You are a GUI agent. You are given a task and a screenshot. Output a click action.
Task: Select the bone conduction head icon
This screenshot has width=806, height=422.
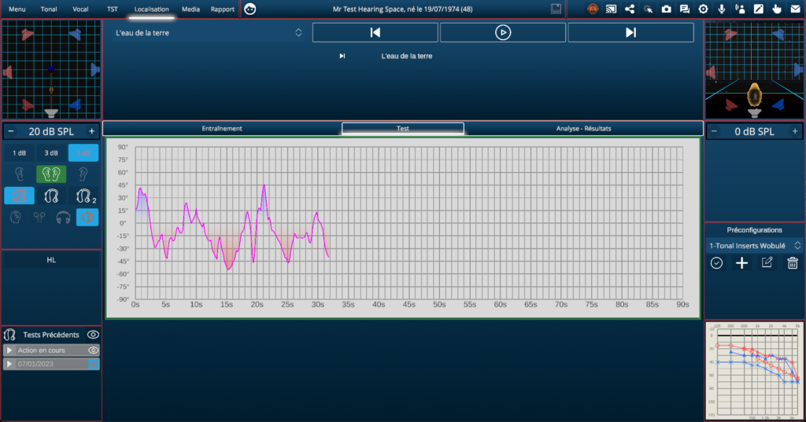click(x=16, y=217)
